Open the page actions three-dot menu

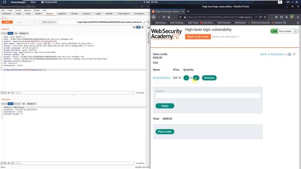pos(256,17)
